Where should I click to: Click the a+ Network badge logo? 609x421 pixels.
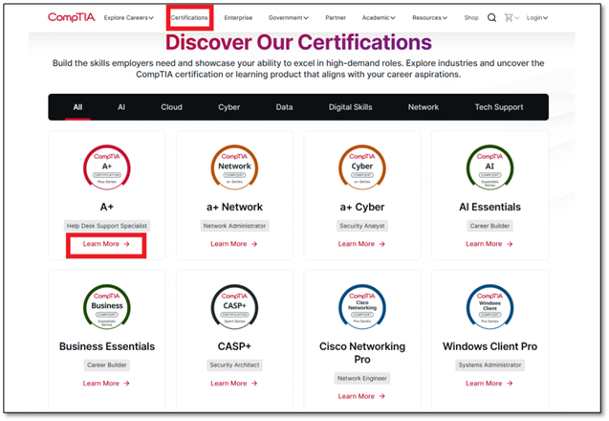click(234, 167)
